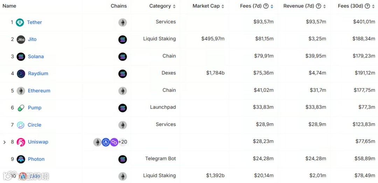Expand the Uniswap row

(5, 142)
